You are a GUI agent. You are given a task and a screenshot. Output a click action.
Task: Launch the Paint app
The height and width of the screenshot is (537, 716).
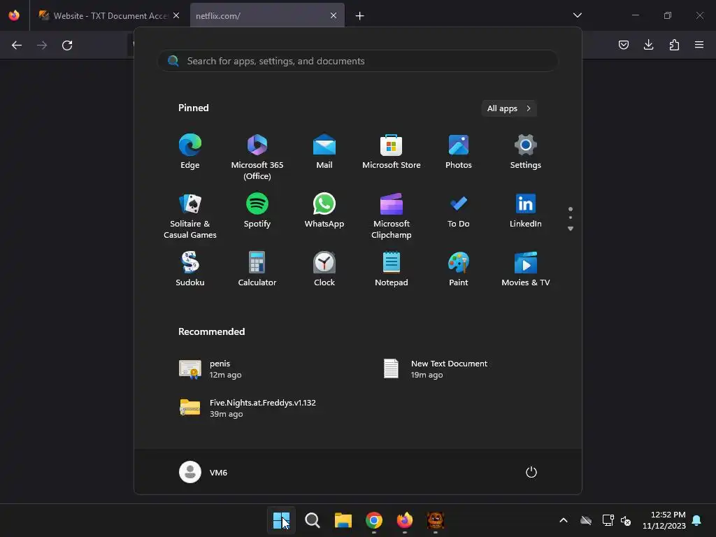459,269
